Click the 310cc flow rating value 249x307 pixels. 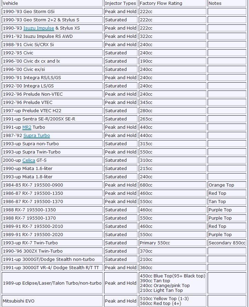pos(173,160)
